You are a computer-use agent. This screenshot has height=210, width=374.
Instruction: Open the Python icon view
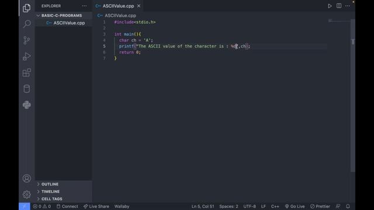point(27,105)
